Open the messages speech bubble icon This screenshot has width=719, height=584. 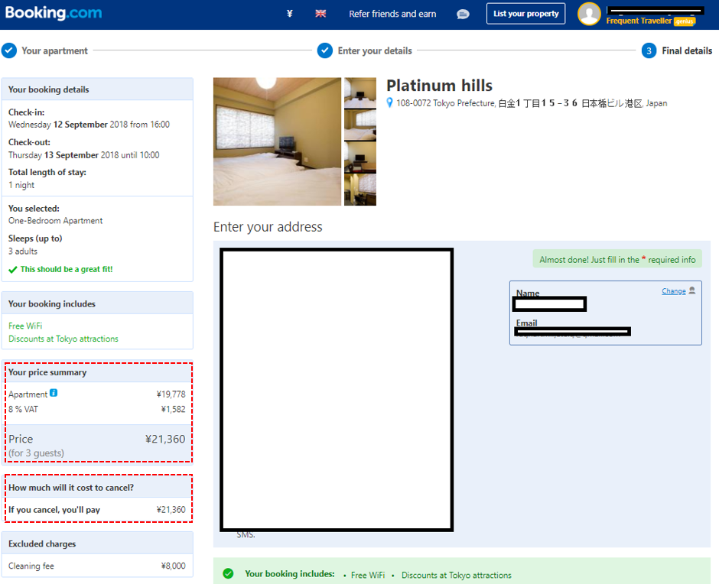pos(463,15)
